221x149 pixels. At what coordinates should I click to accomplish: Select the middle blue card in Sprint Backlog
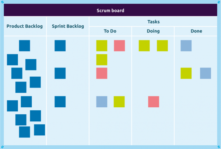[60, 73]
